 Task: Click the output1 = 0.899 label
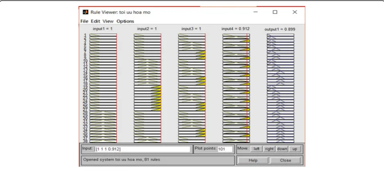(x=280, y=29)
